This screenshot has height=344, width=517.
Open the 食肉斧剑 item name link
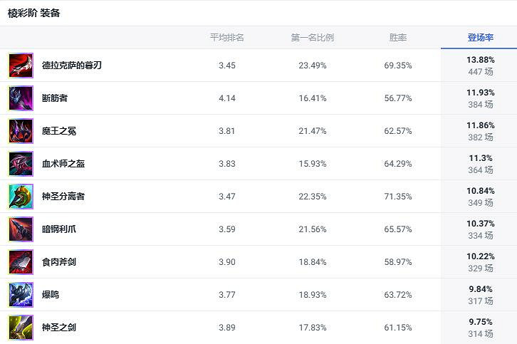[59, 262]
